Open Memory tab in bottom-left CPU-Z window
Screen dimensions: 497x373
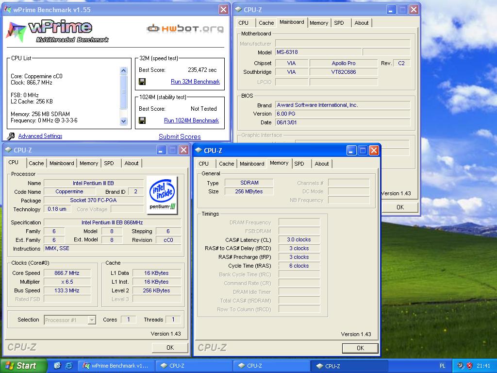tap(89, 163)
